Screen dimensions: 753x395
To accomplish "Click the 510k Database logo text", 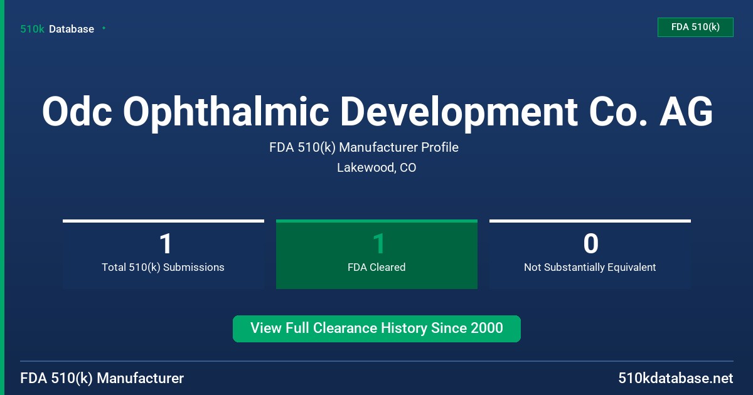I will click(57, 29).
